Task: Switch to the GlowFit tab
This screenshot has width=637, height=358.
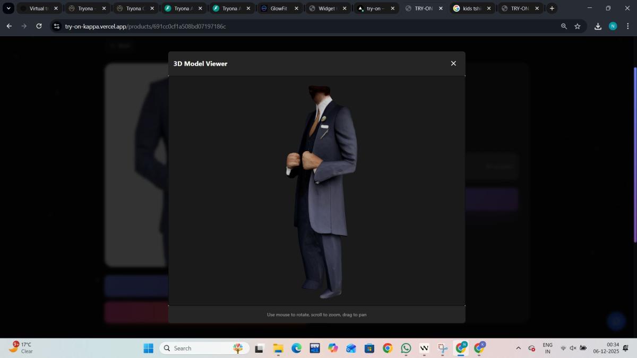Action: 278,8
